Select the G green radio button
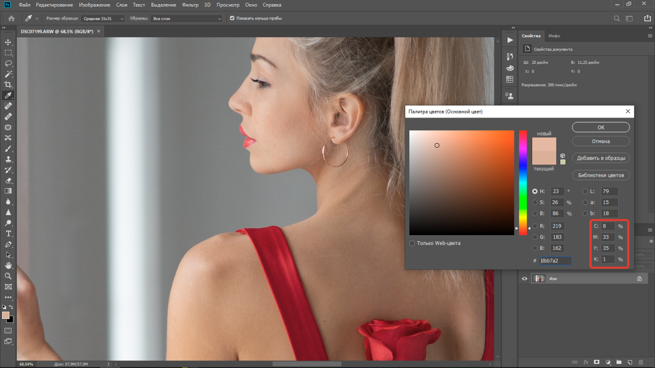Image resolution: width=655 pixels, height=368 pixels. [535, 237]
